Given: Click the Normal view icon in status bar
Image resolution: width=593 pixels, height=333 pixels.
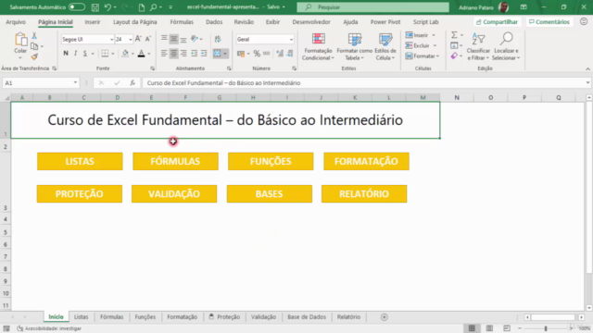Looking at the screenshot, I should (x=472, y=328).
